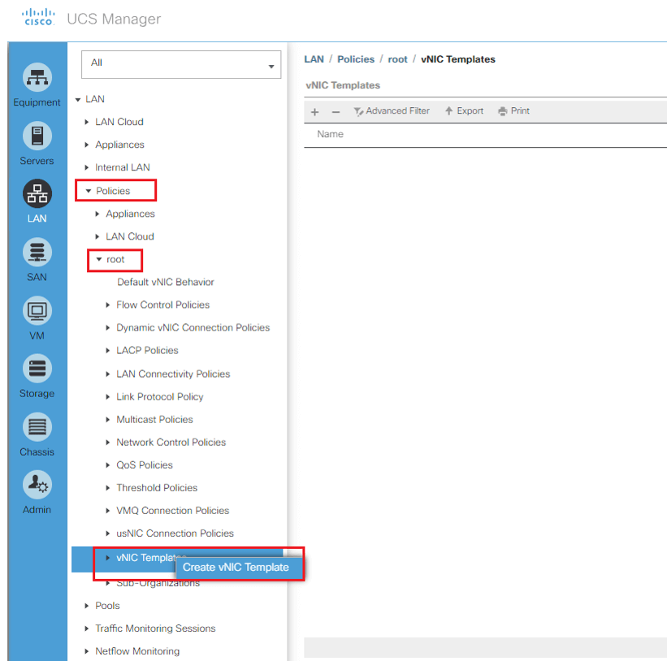
Task: Click the LAN breadcrumb link
Action: [x=314, y=59]
